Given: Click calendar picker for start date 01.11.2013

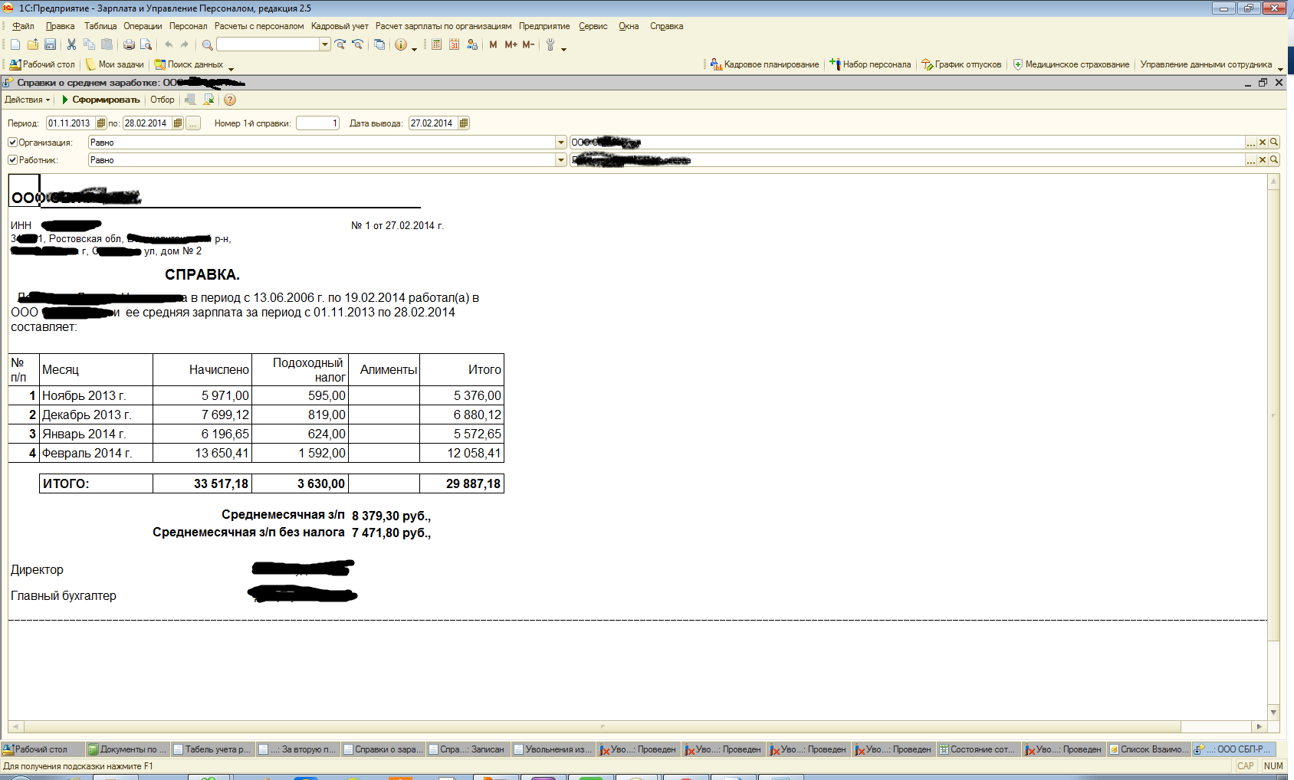Looking at the screenshot, I should (100, 123).
